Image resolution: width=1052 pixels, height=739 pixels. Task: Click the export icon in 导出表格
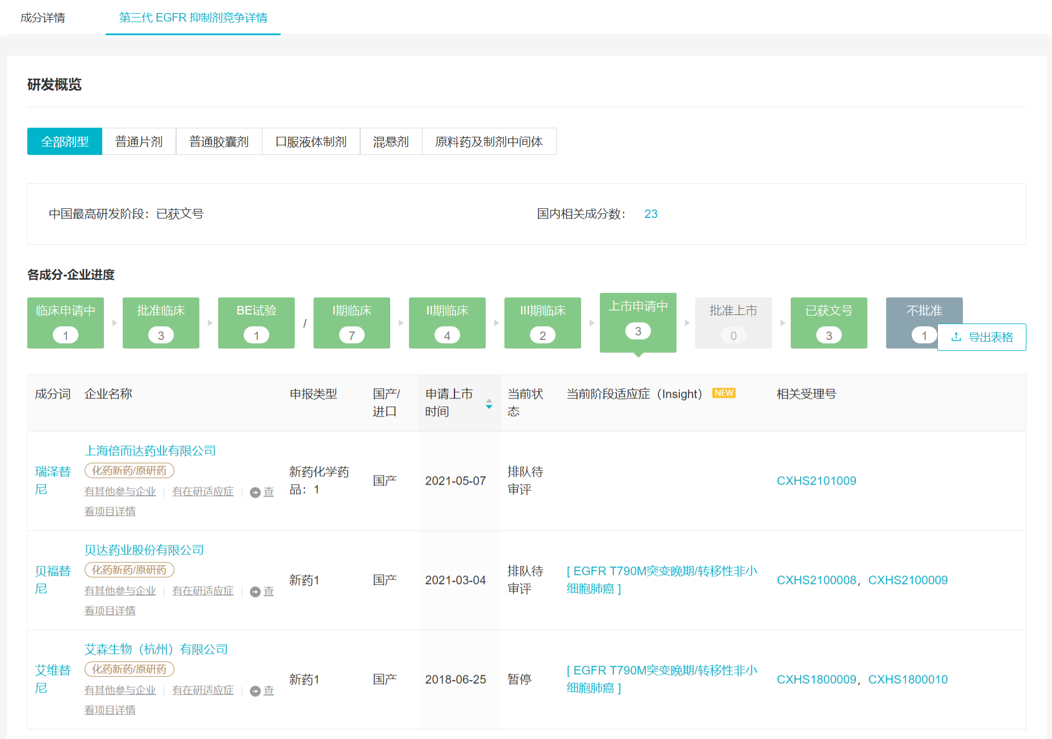[x=956, y=337]
